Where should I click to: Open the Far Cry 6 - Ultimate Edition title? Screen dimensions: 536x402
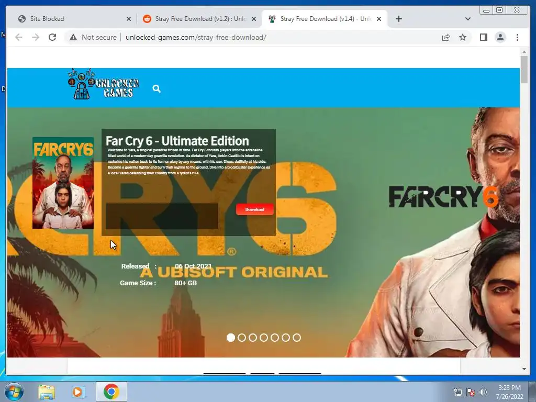click(177, 141)
